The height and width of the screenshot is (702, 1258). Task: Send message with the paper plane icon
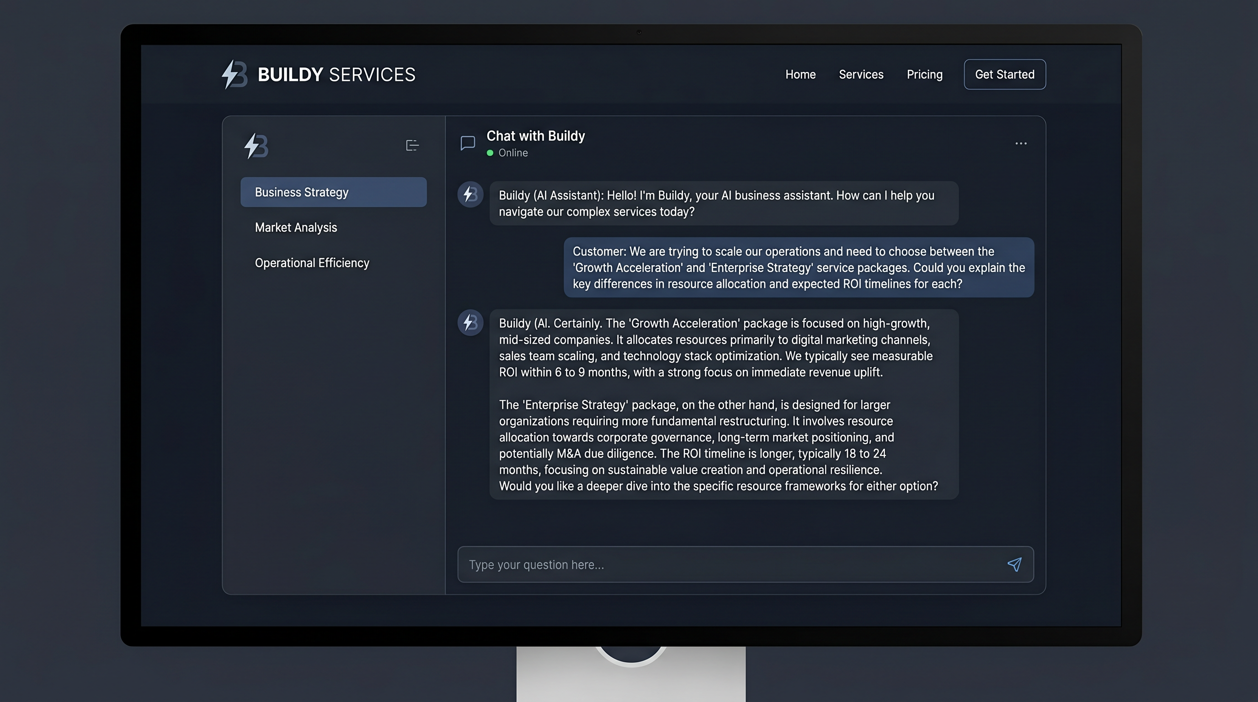click(1014, 564)
